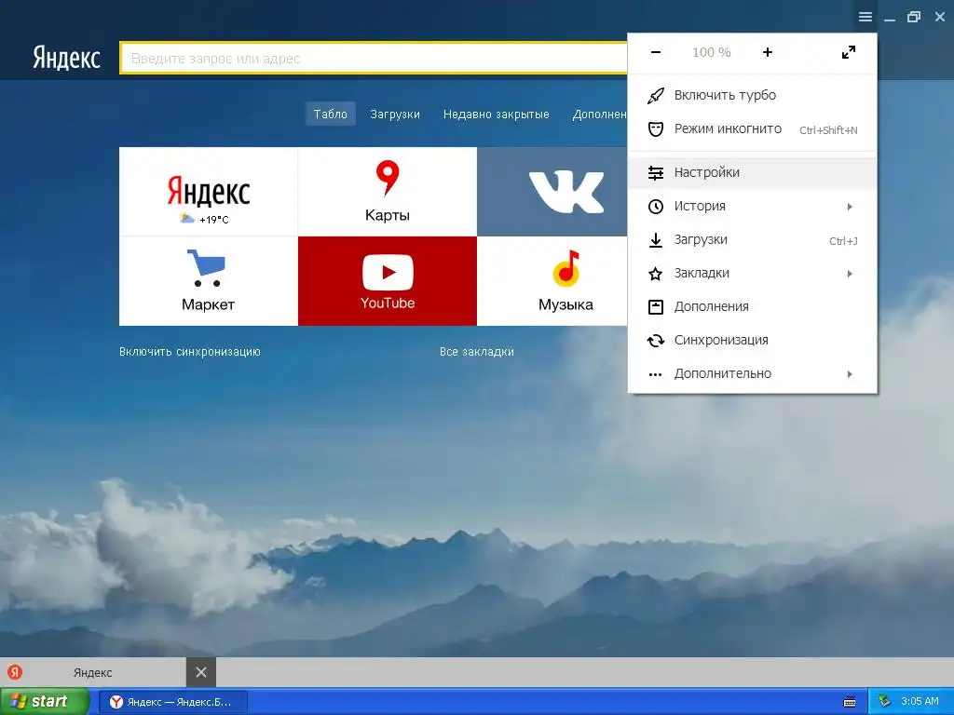
Task: Select Включить турбо menu item
Action: (752, 96)
